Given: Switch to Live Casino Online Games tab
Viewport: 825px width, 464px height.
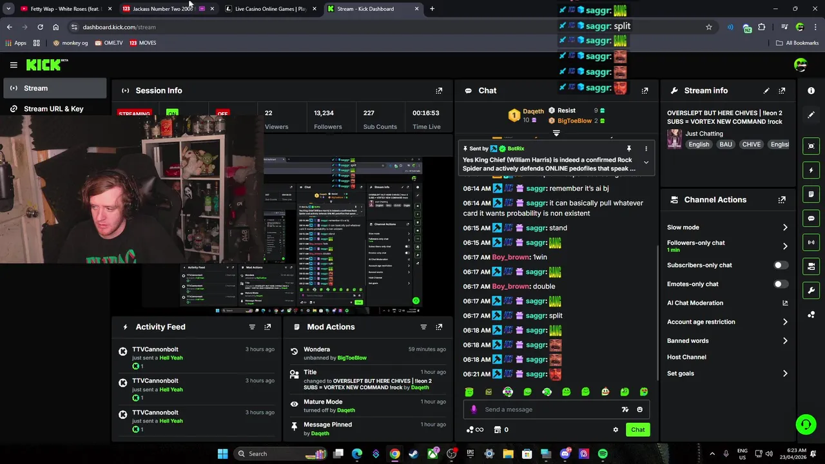Looking at the screenshot, I should [271, 9].
